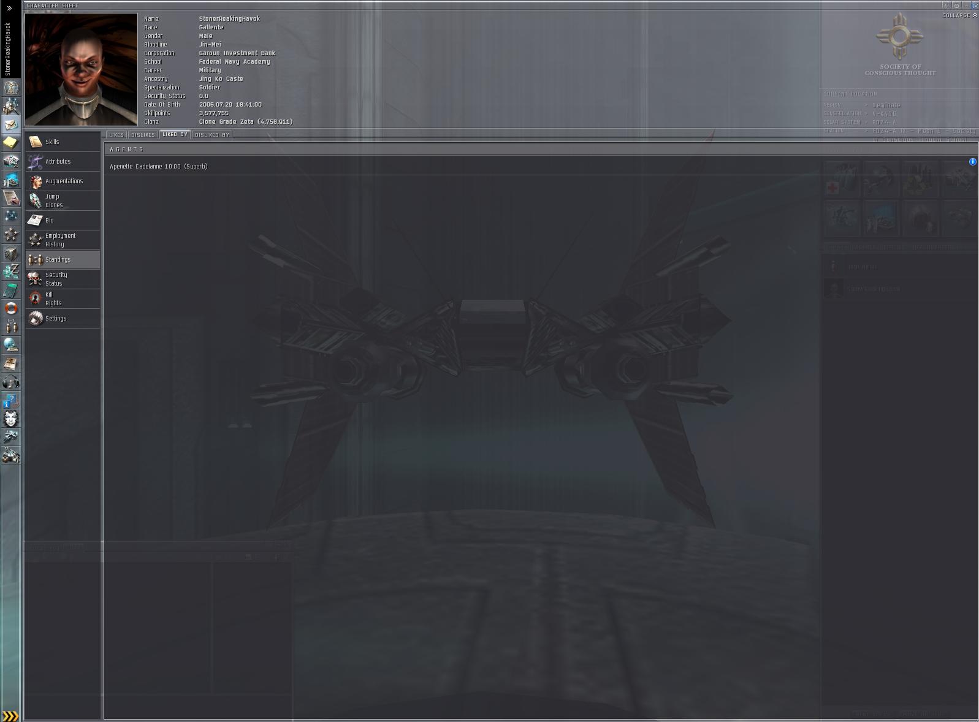Click the Clone Grade Zeta text

(x=246, y=121)
